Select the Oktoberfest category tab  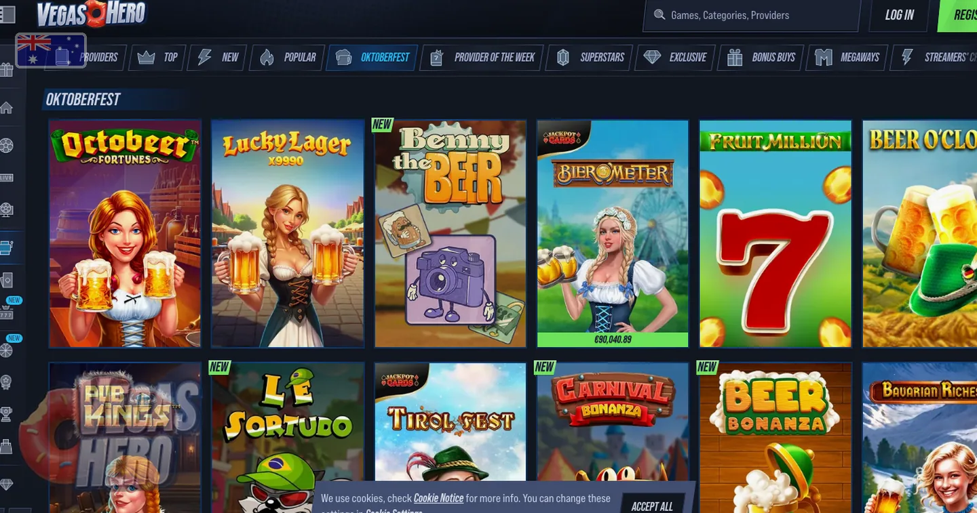pyautogui.click(x=372, y=58)
